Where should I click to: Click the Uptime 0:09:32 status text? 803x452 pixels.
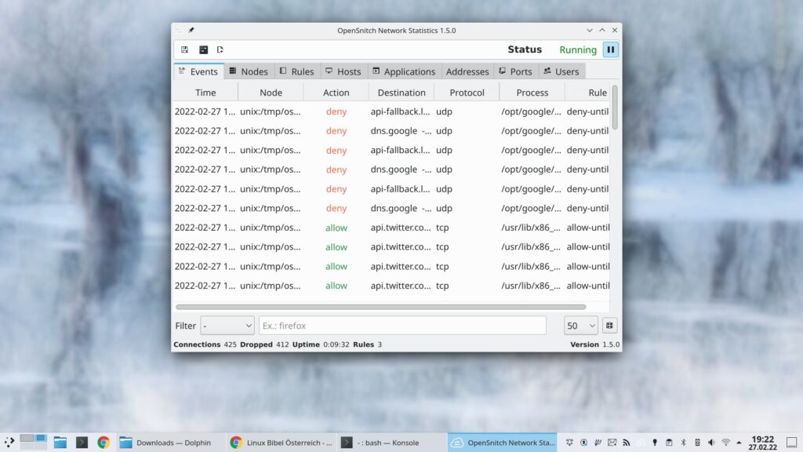pos(321,344)
